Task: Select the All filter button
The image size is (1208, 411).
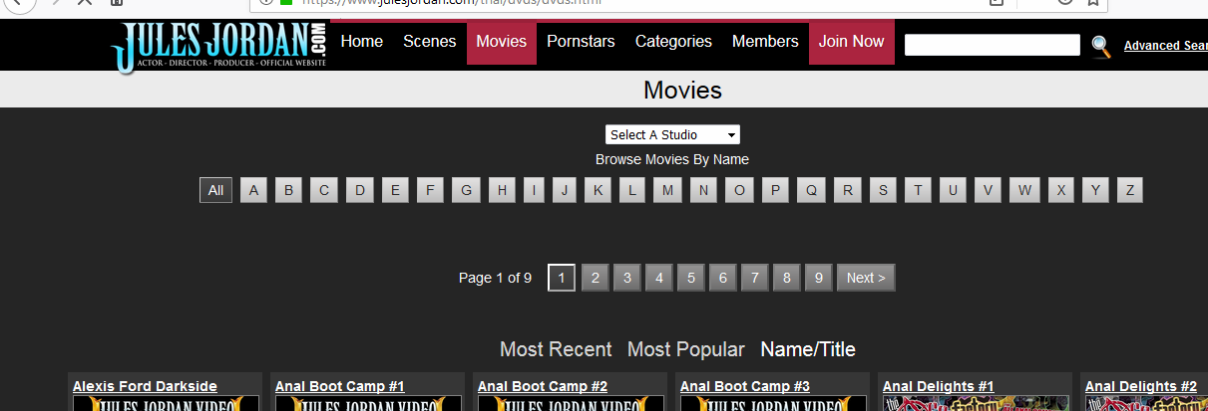Action: (x=215, y=190)
